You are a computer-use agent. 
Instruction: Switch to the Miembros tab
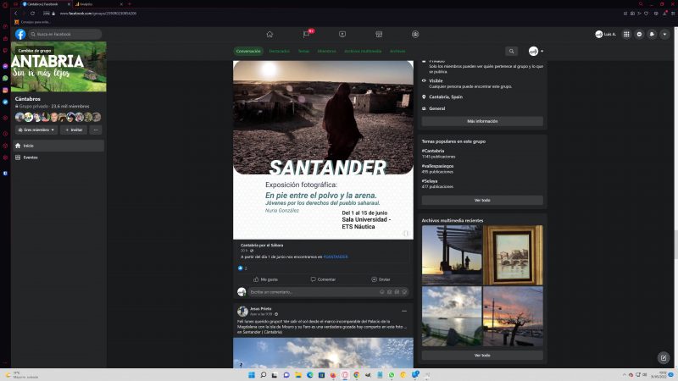coord(326,51)
